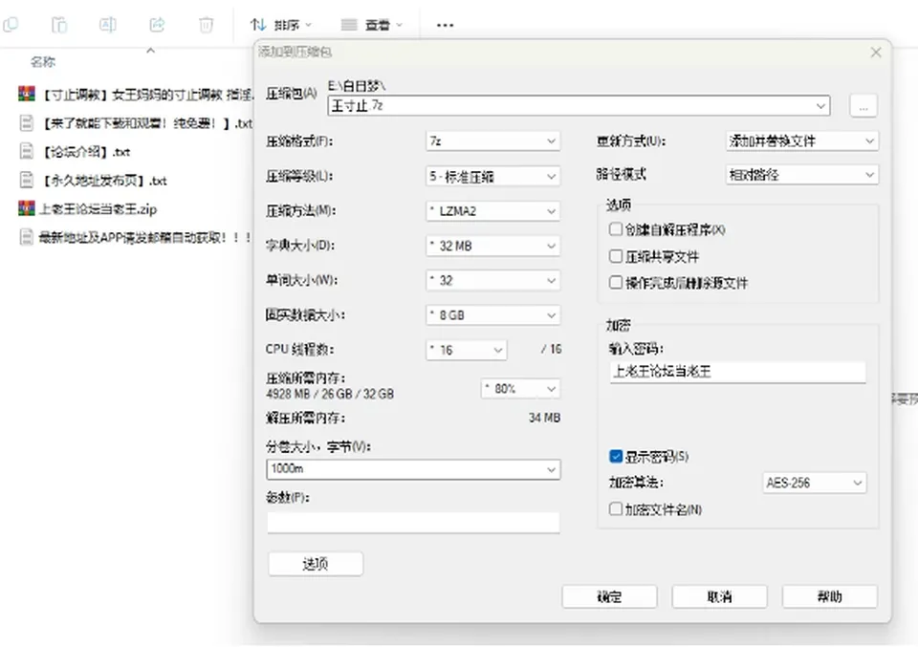Open the 压缩格式 dropdown showing 7z
The width and height of the screenshot is (918, 647).
tap(493, 141)
